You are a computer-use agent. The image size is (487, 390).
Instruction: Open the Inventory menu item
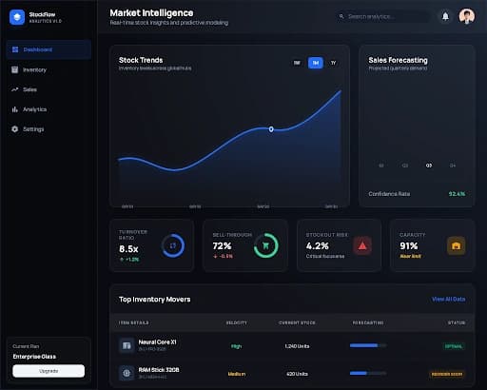tap(49, 69)
